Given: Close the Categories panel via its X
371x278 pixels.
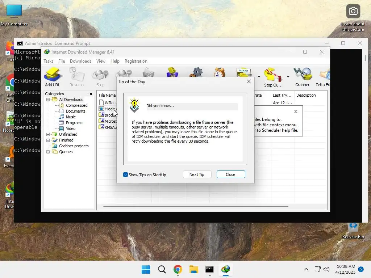Looking at the screenshot, I should [91, 94].
